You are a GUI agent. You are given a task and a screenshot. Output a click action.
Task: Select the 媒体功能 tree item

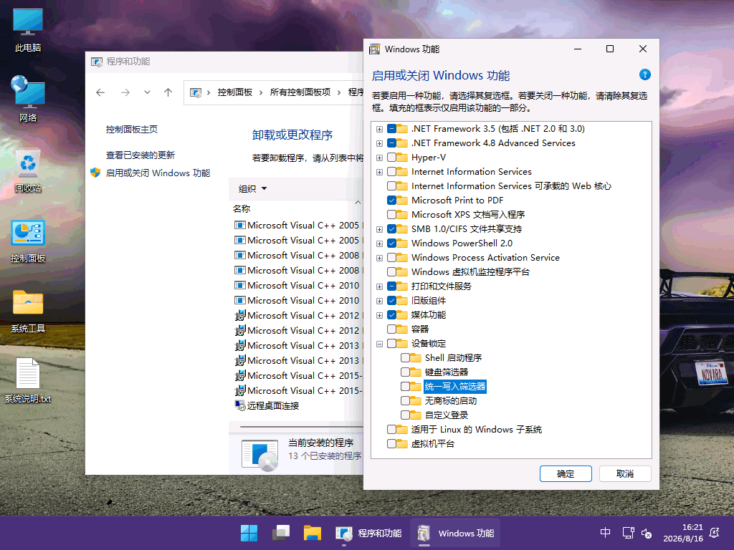(429, 315)
